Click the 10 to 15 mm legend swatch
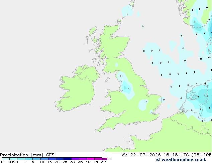The image size is (212, 163). coord(44,159)
